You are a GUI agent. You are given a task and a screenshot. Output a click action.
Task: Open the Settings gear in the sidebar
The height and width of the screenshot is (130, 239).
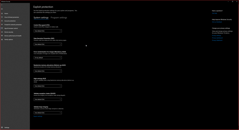coord(2,128)
